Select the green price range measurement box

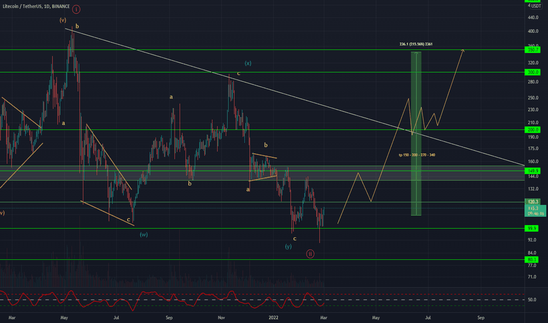pyautogui.click(x=416, y=133)
